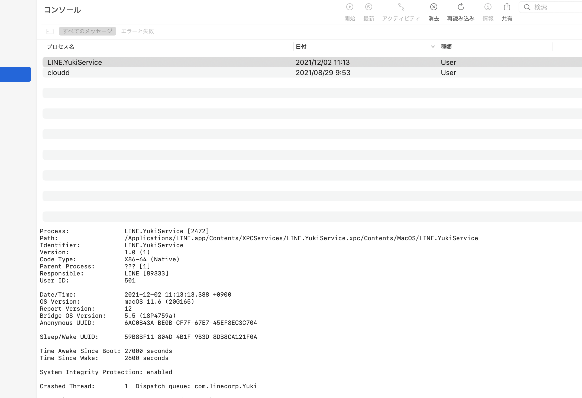The height and width of the screenshot is (398, 582).
Task: Toggle sort order via 日付 chevron
Action: 433,47
